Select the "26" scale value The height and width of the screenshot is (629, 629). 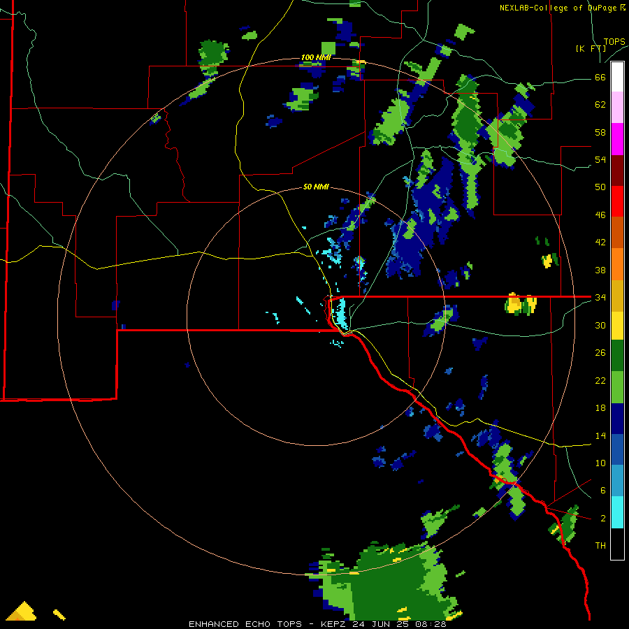pos(600,353)
